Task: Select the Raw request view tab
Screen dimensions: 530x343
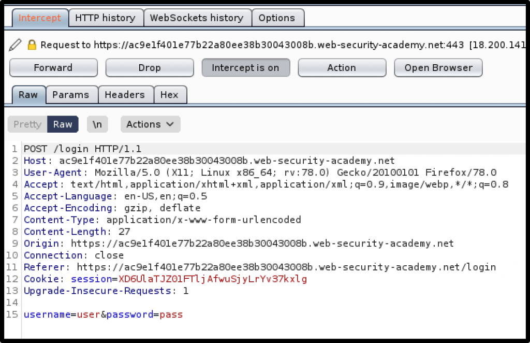Action: [28, 94]
